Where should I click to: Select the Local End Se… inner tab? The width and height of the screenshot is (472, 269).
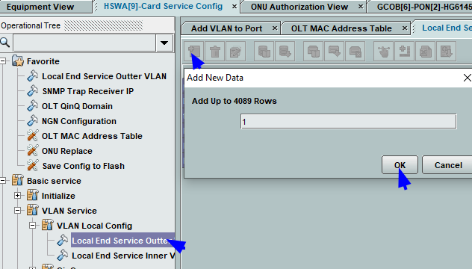coord(447,28)
